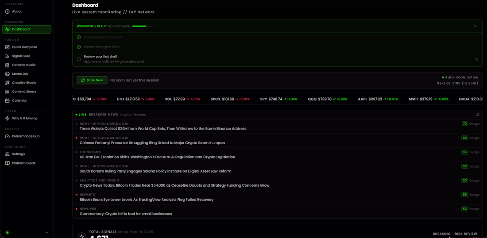Click the SPY $746.74 ticker
The height and width of the screenshot is (238, 487).
click(279, 99)
